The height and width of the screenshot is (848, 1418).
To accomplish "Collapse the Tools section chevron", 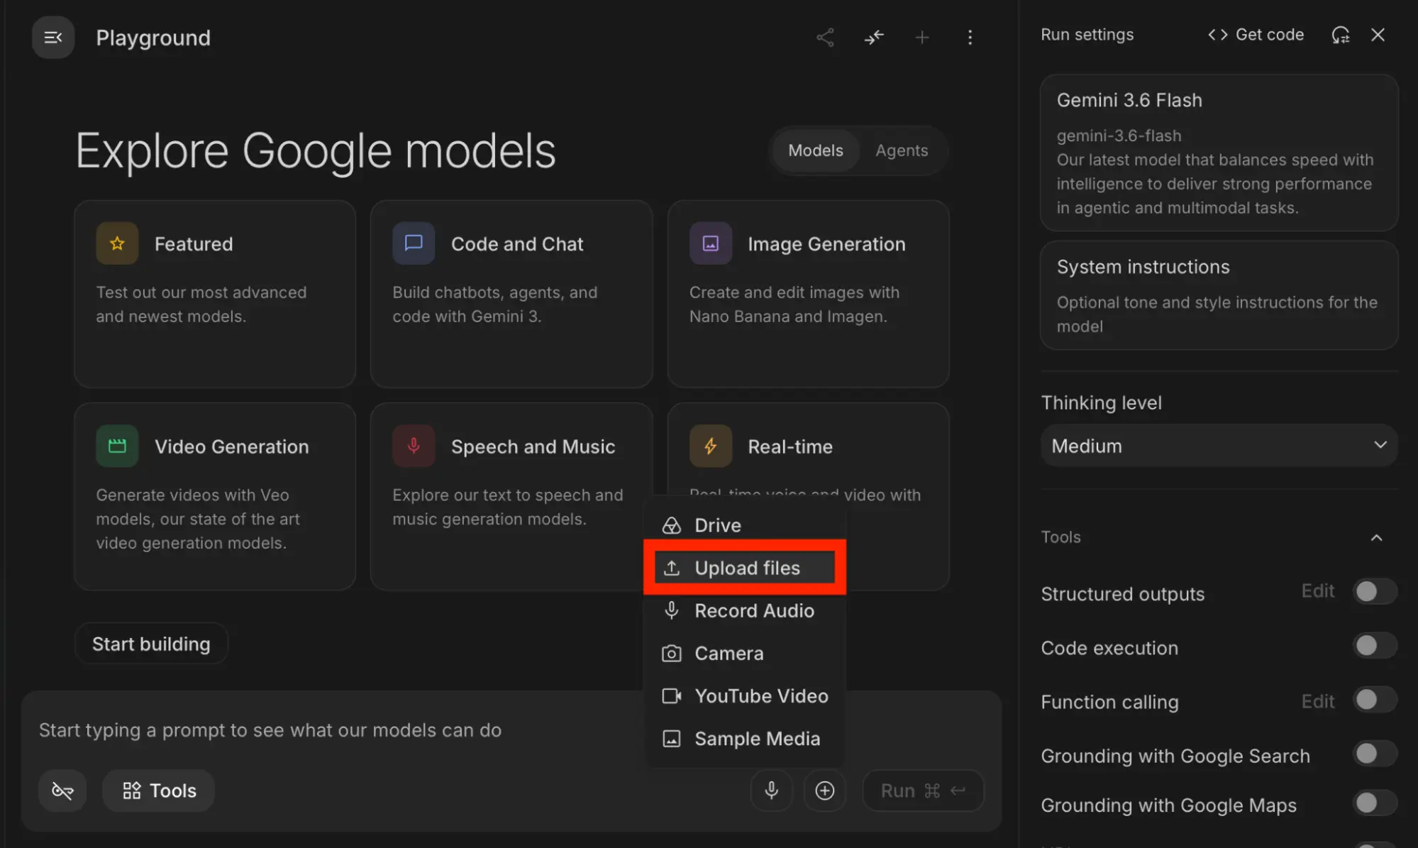I will (1377, 538).
